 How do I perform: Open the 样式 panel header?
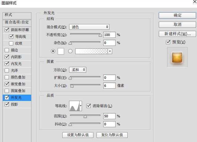pyautogui.click(x=17, y=16)
